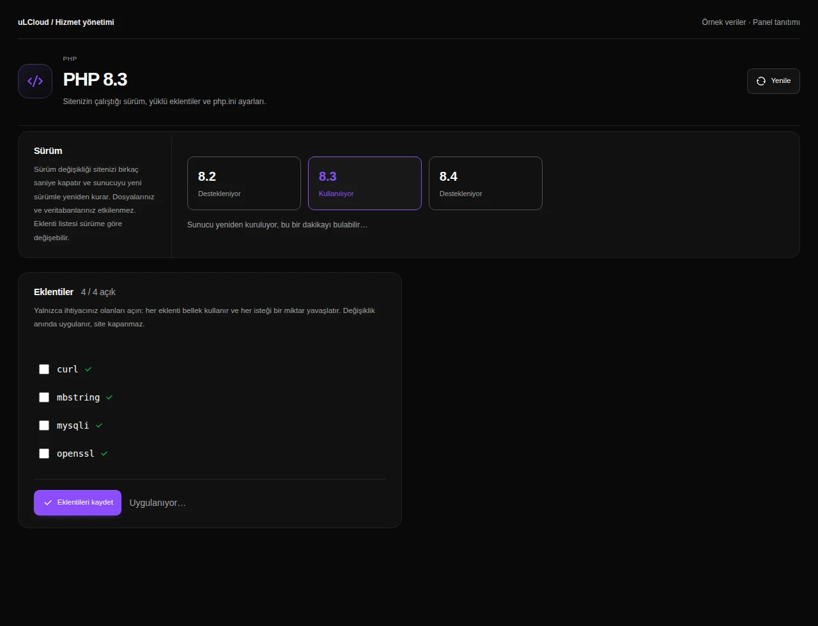Click the curl extension name

(67, 369)
